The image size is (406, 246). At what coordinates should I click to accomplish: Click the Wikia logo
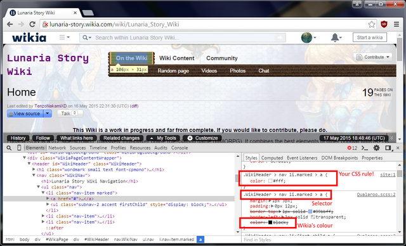[29, 37]
